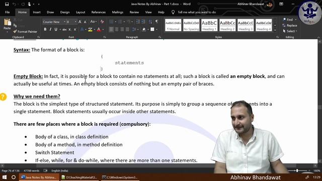Screen dimensions: 322x181
Task: Apply red font color
Action: (99, 30)
